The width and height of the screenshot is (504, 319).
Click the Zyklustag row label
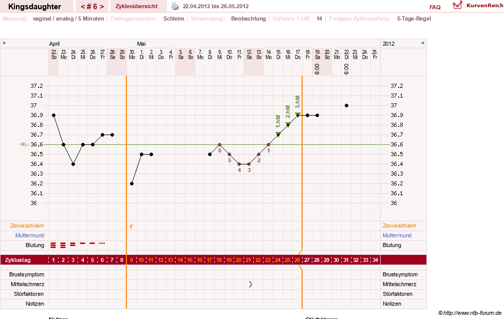point(17,260)
